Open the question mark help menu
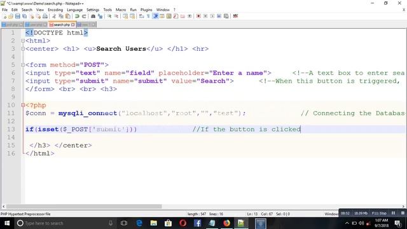This screenshot has height=229, width=407. [x=174, y=10]
